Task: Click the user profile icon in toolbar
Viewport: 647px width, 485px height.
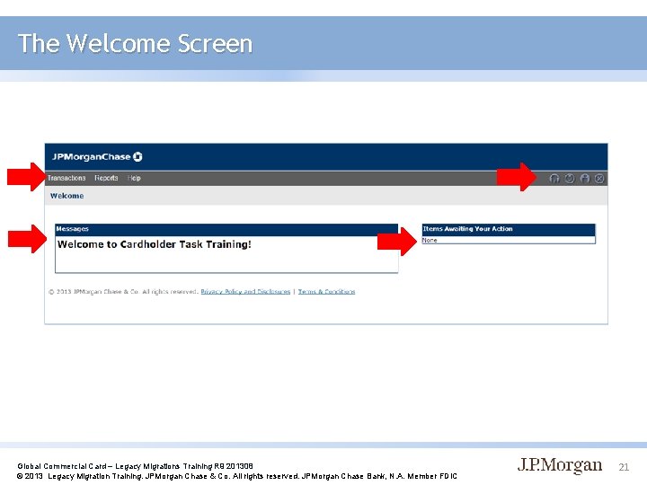Action: [585, 178]
